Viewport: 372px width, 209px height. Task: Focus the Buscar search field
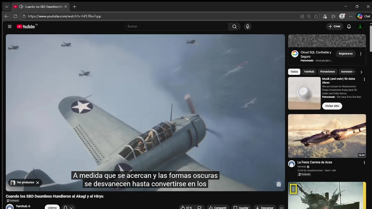pos(177,26)
